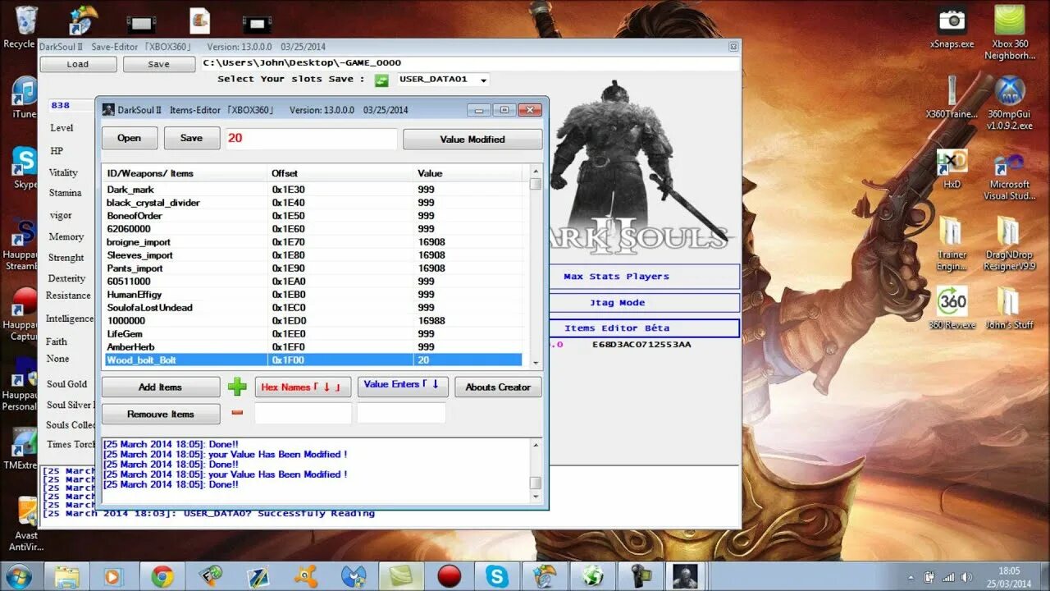
Task: Select LifeGem row
Action: coord(313,334)
